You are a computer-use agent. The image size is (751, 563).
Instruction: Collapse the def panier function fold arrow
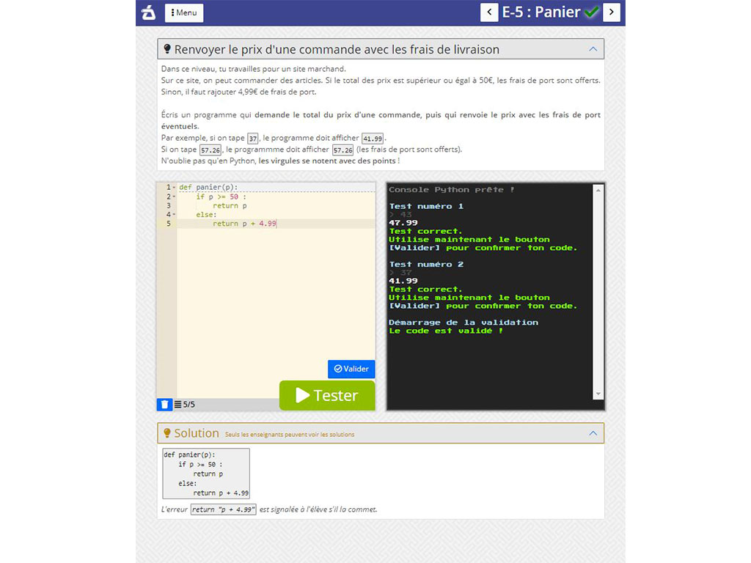click(x=174, y=187)
